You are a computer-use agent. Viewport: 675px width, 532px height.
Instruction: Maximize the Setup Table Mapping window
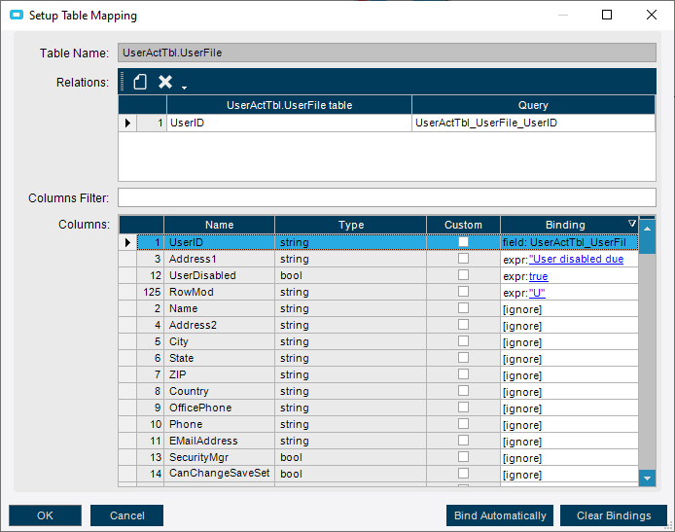click(607, 15)
